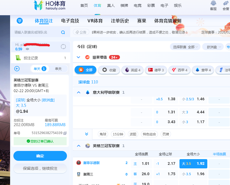
Task: Copy the order number with copy icon
Action: (65, 133)
